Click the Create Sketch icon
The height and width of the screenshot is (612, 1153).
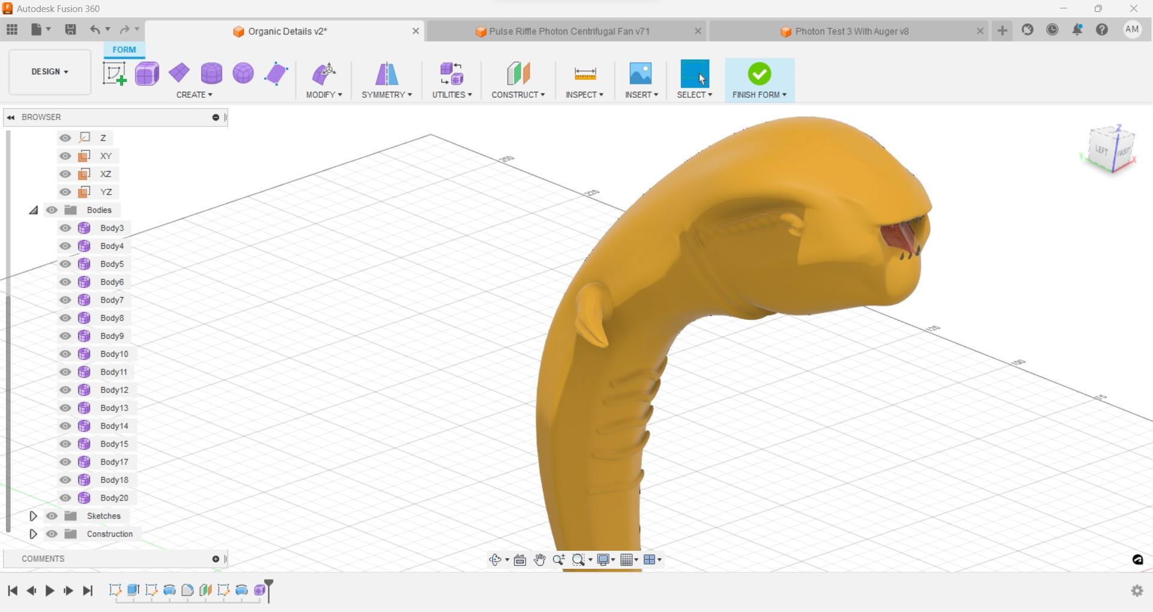point(114,74)
